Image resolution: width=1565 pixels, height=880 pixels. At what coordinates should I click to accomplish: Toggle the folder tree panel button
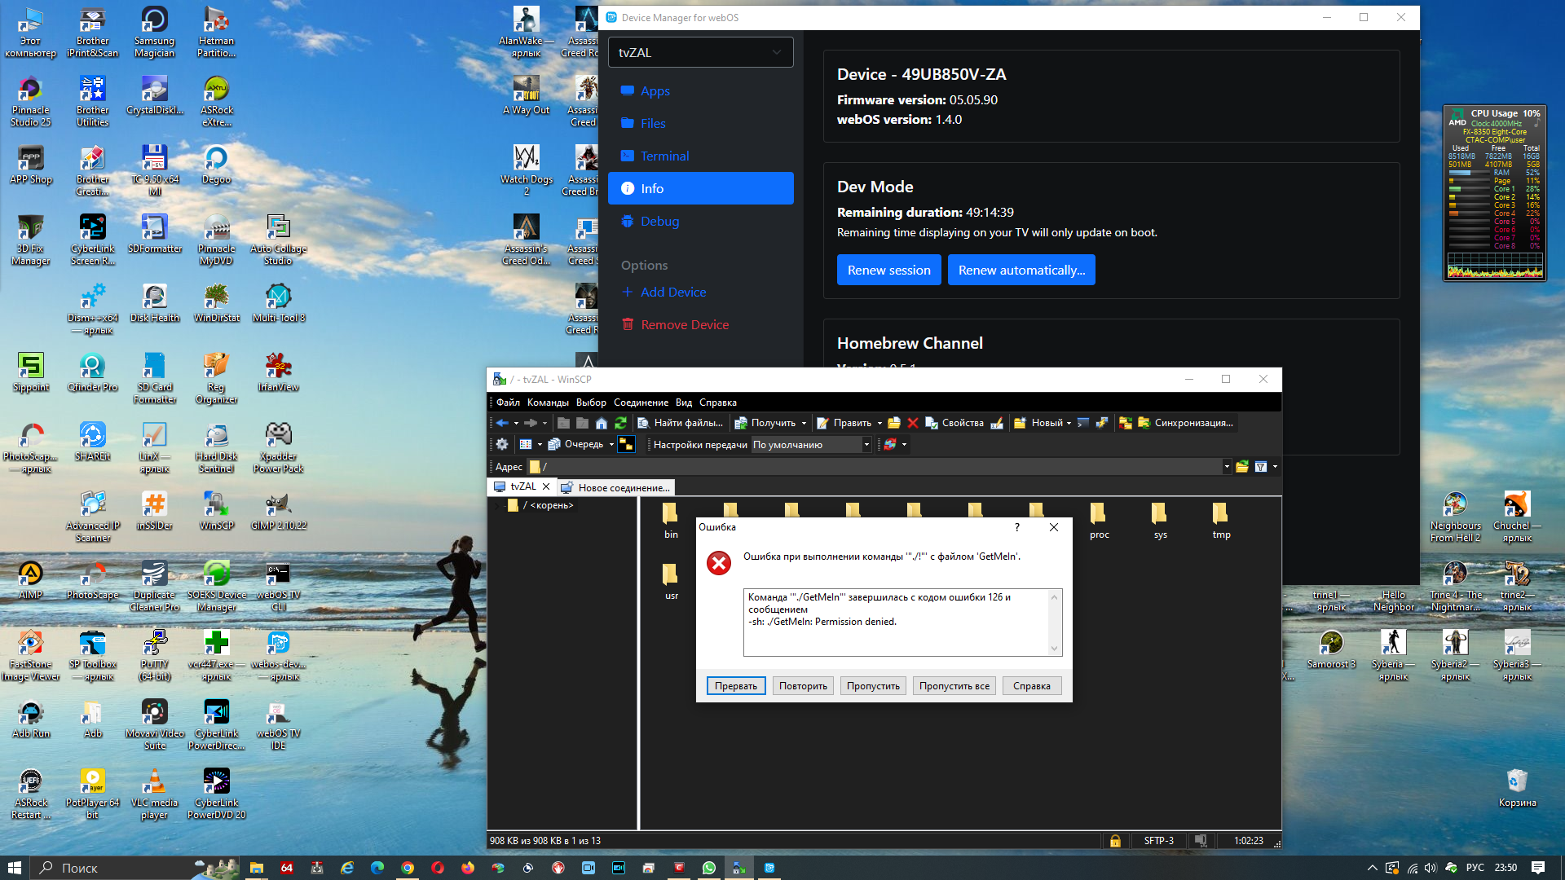click(x=626, y=444)
